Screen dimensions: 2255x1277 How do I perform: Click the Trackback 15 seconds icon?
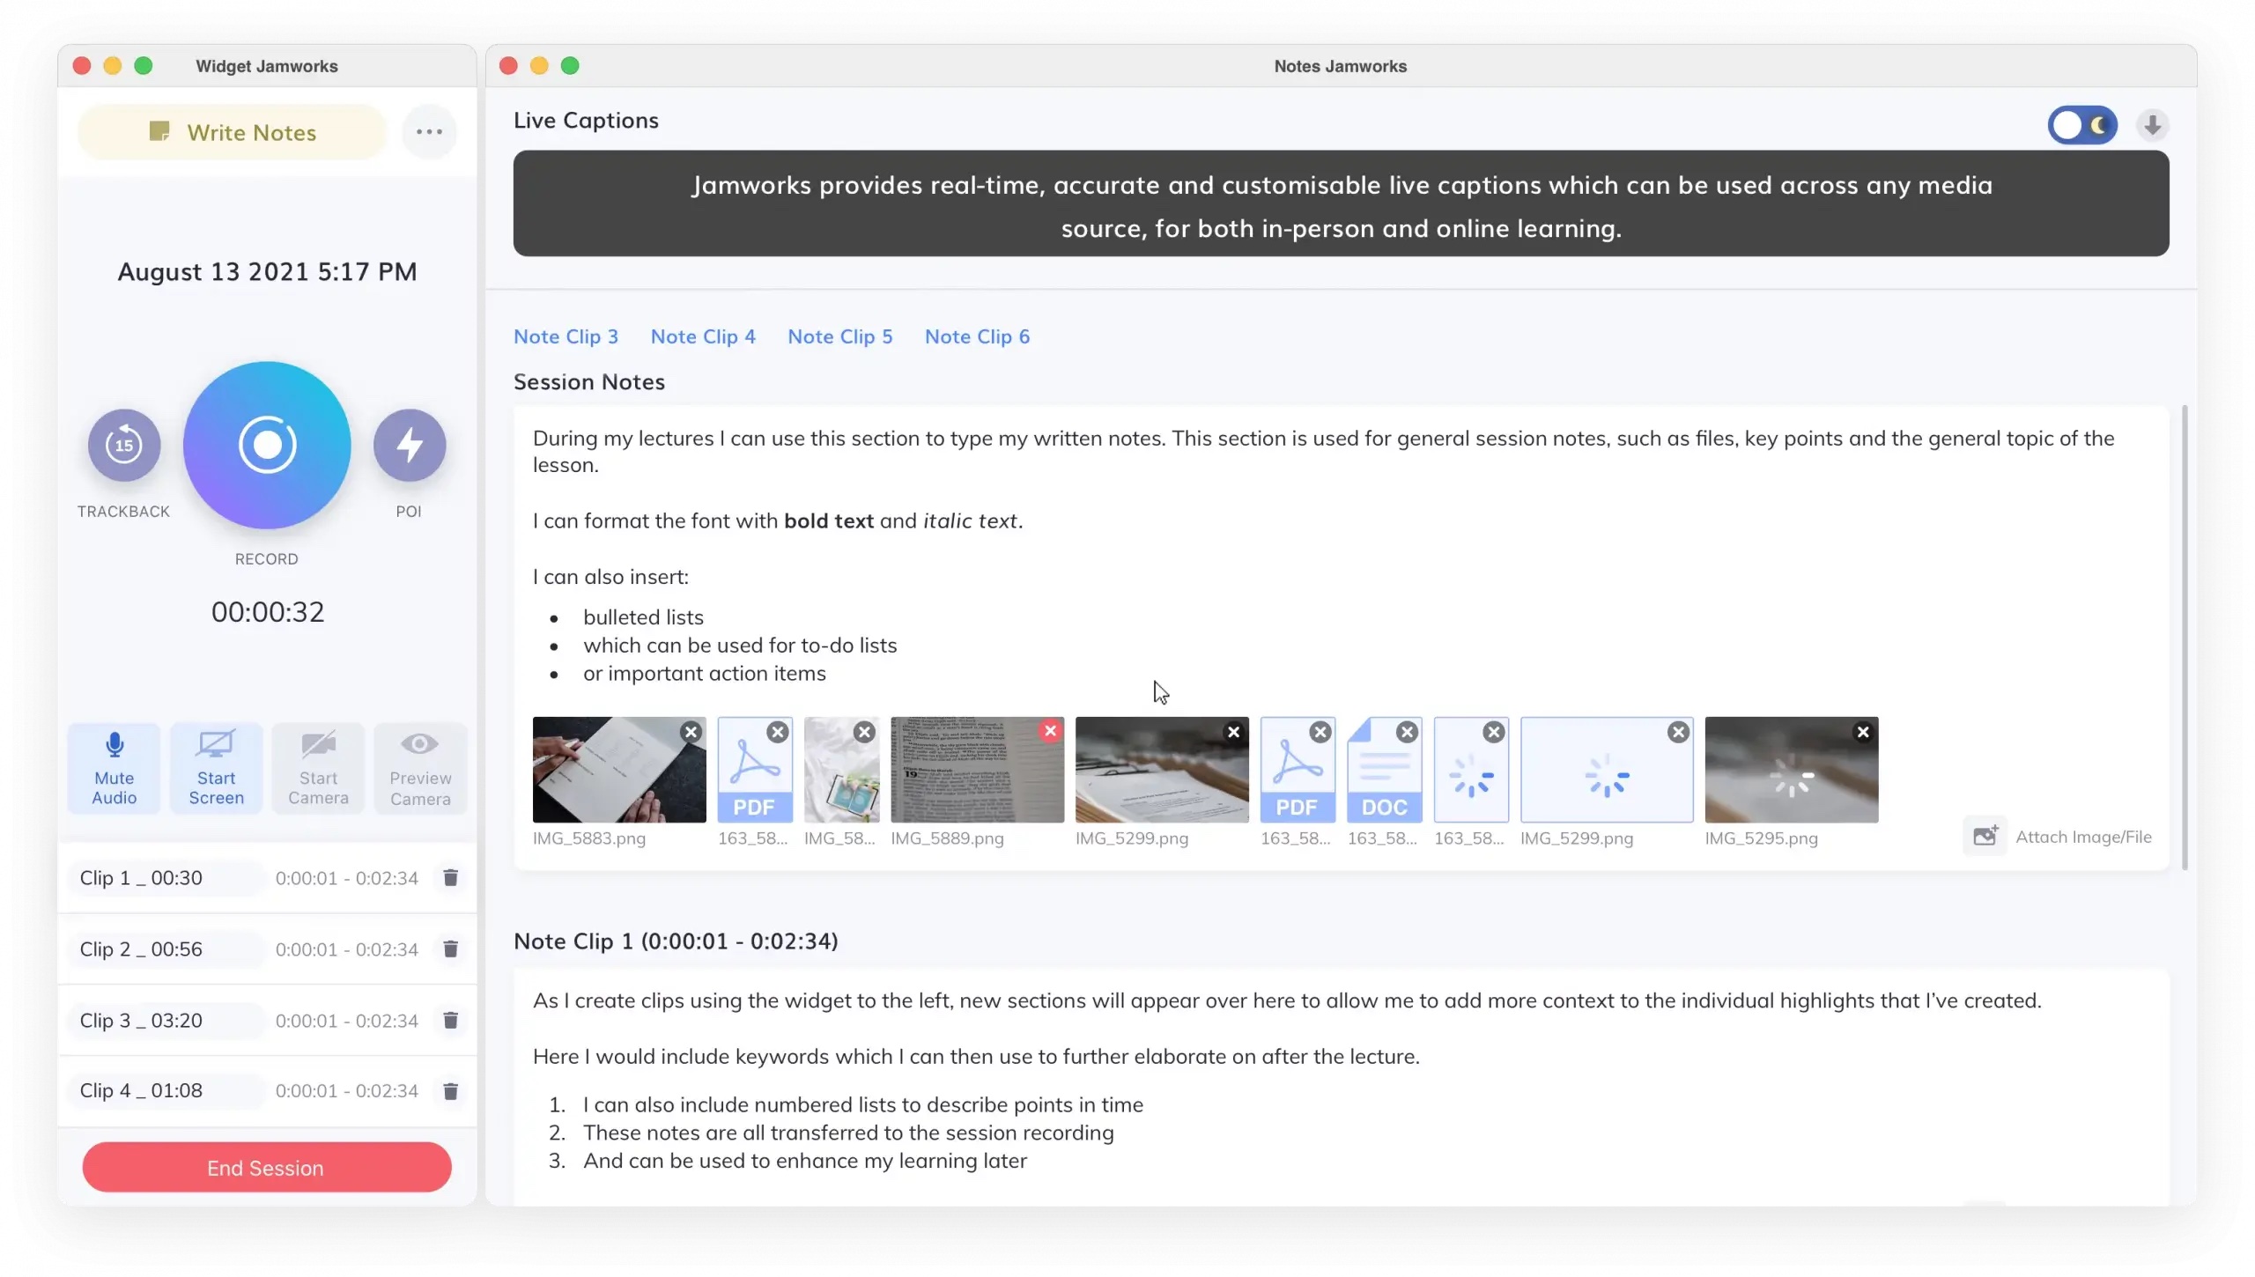click(x=124, y=445)
